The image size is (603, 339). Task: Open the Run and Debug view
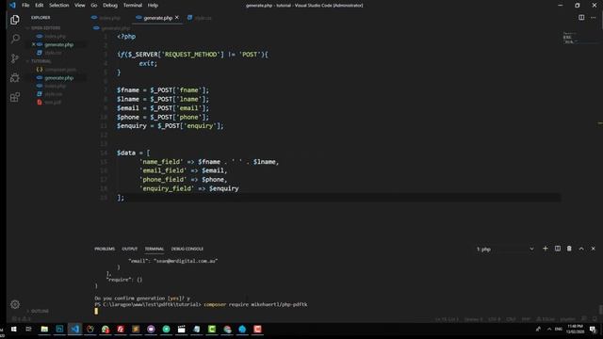15,77
